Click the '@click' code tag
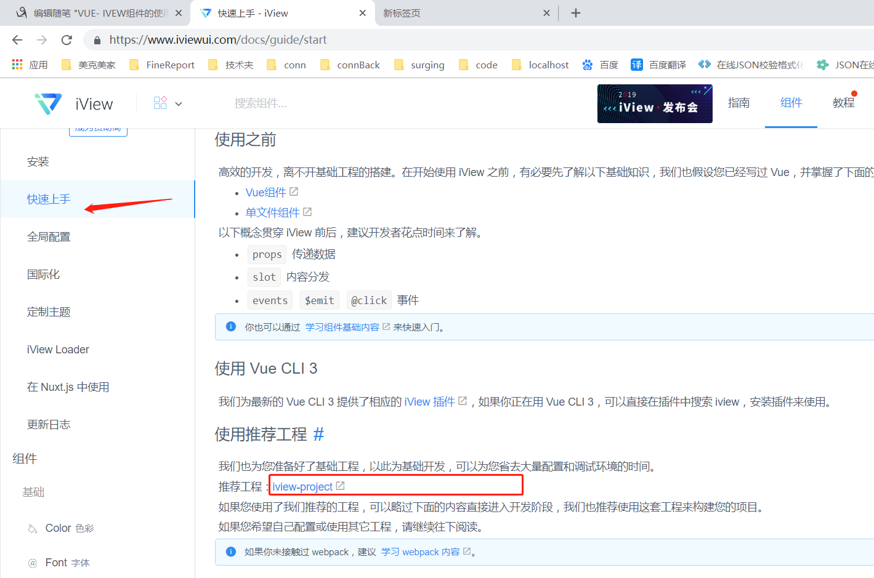 tap(369, 300)
